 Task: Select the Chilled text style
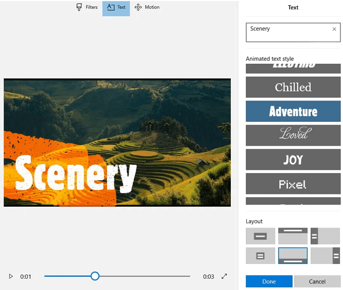[x=293, y=87]
